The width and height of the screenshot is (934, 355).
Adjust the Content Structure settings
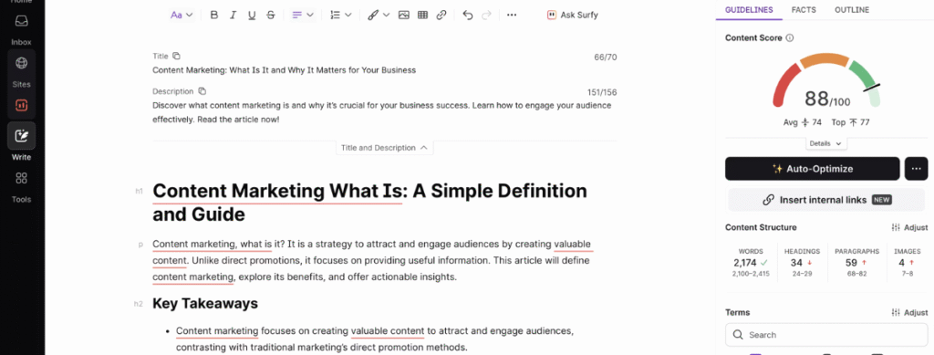909,227
